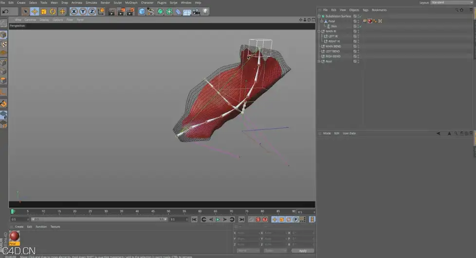Click the Bend deformer icon
476x258 pixels.
pos(178,12)
